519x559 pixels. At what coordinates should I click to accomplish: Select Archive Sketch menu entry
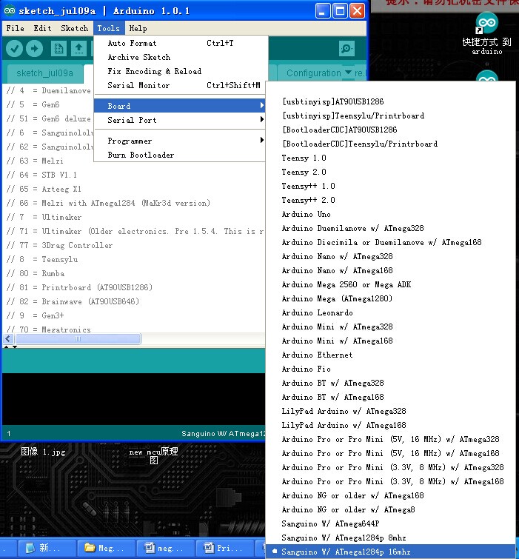point(180,57)
